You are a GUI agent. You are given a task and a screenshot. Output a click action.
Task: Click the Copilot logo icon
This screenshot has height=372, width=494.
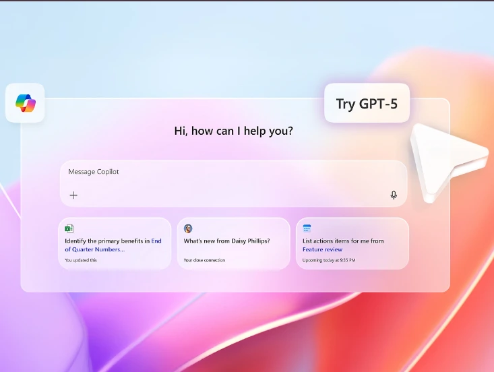coord(25,103)
